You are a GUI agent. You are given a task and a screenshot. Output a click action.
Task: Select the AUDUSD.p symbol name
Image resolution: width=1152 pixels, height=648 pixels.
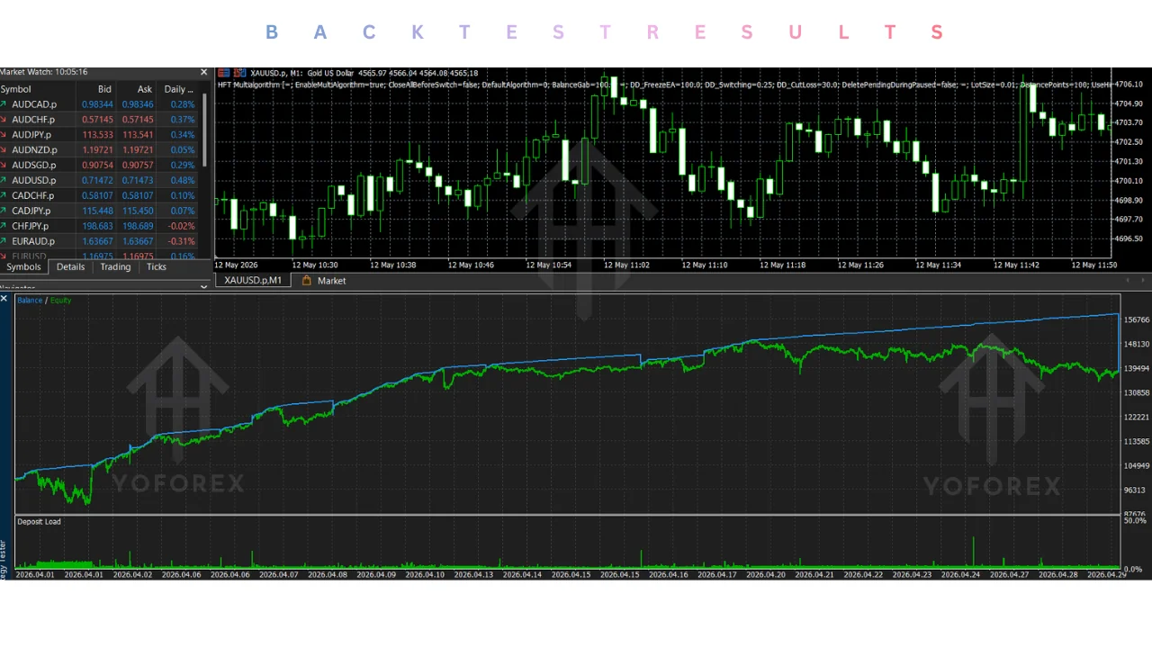tap(34, 181)
